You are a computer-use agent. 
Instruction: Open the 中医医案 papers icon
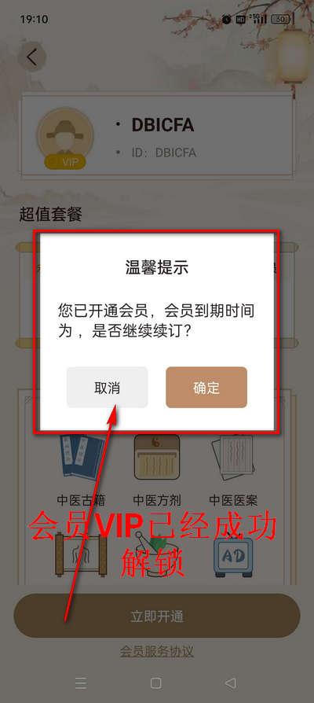[x=233, y=458]
